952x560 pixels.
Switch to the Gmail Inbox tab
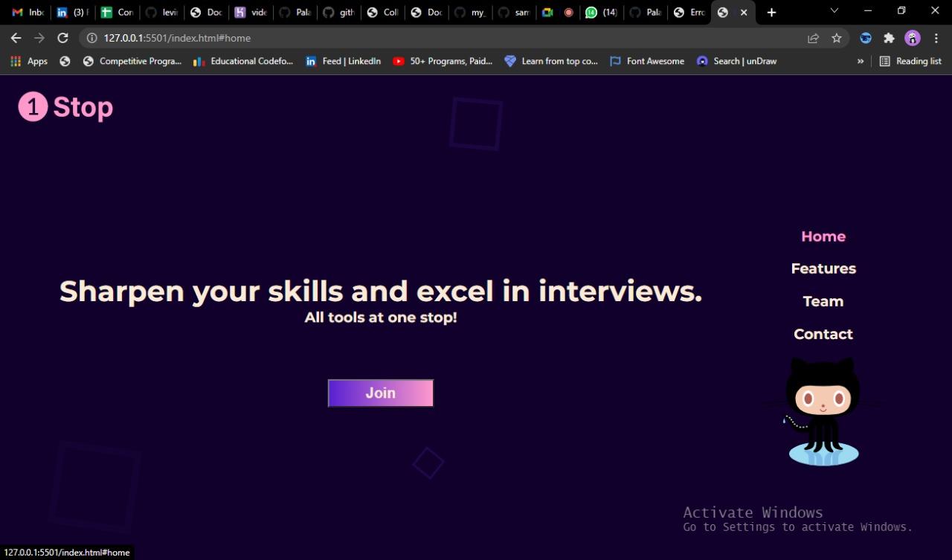click(28, 13)
